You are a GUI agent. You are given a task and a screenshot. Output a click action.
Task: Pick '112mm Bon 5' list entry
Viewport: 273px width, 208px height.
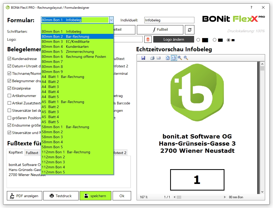coord(77,172)
